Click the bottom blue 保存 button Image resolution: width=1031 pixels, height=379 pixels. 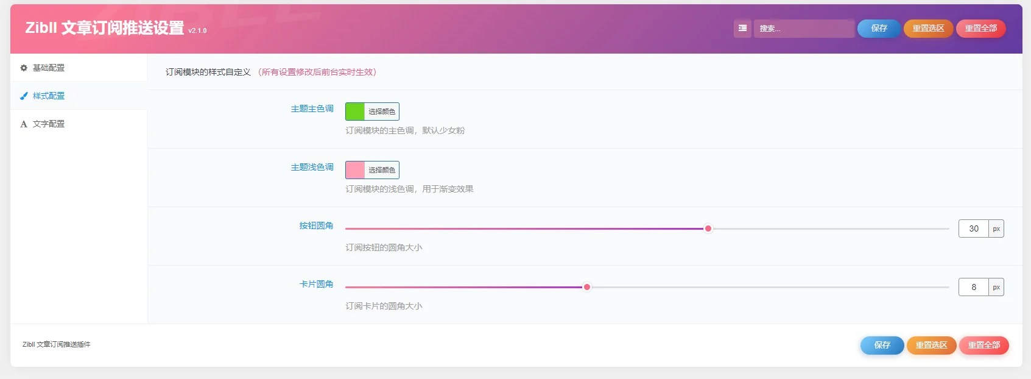click(882, 345)
